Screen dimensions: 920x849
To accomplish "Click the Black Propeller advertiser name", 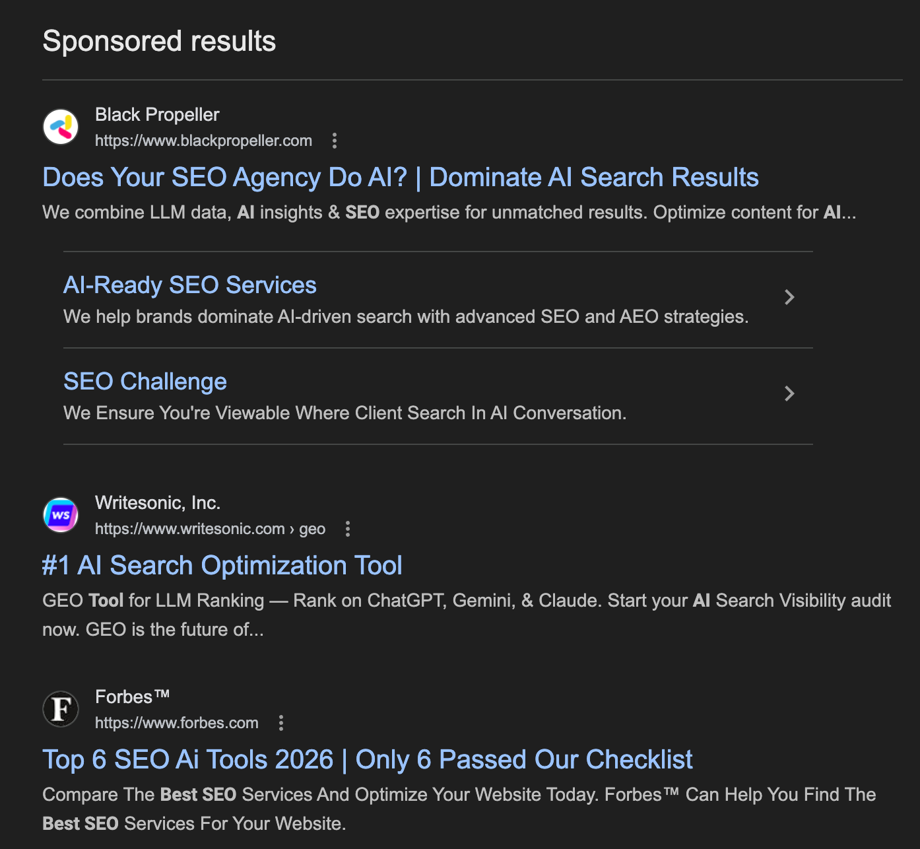I will pos(157,114).
